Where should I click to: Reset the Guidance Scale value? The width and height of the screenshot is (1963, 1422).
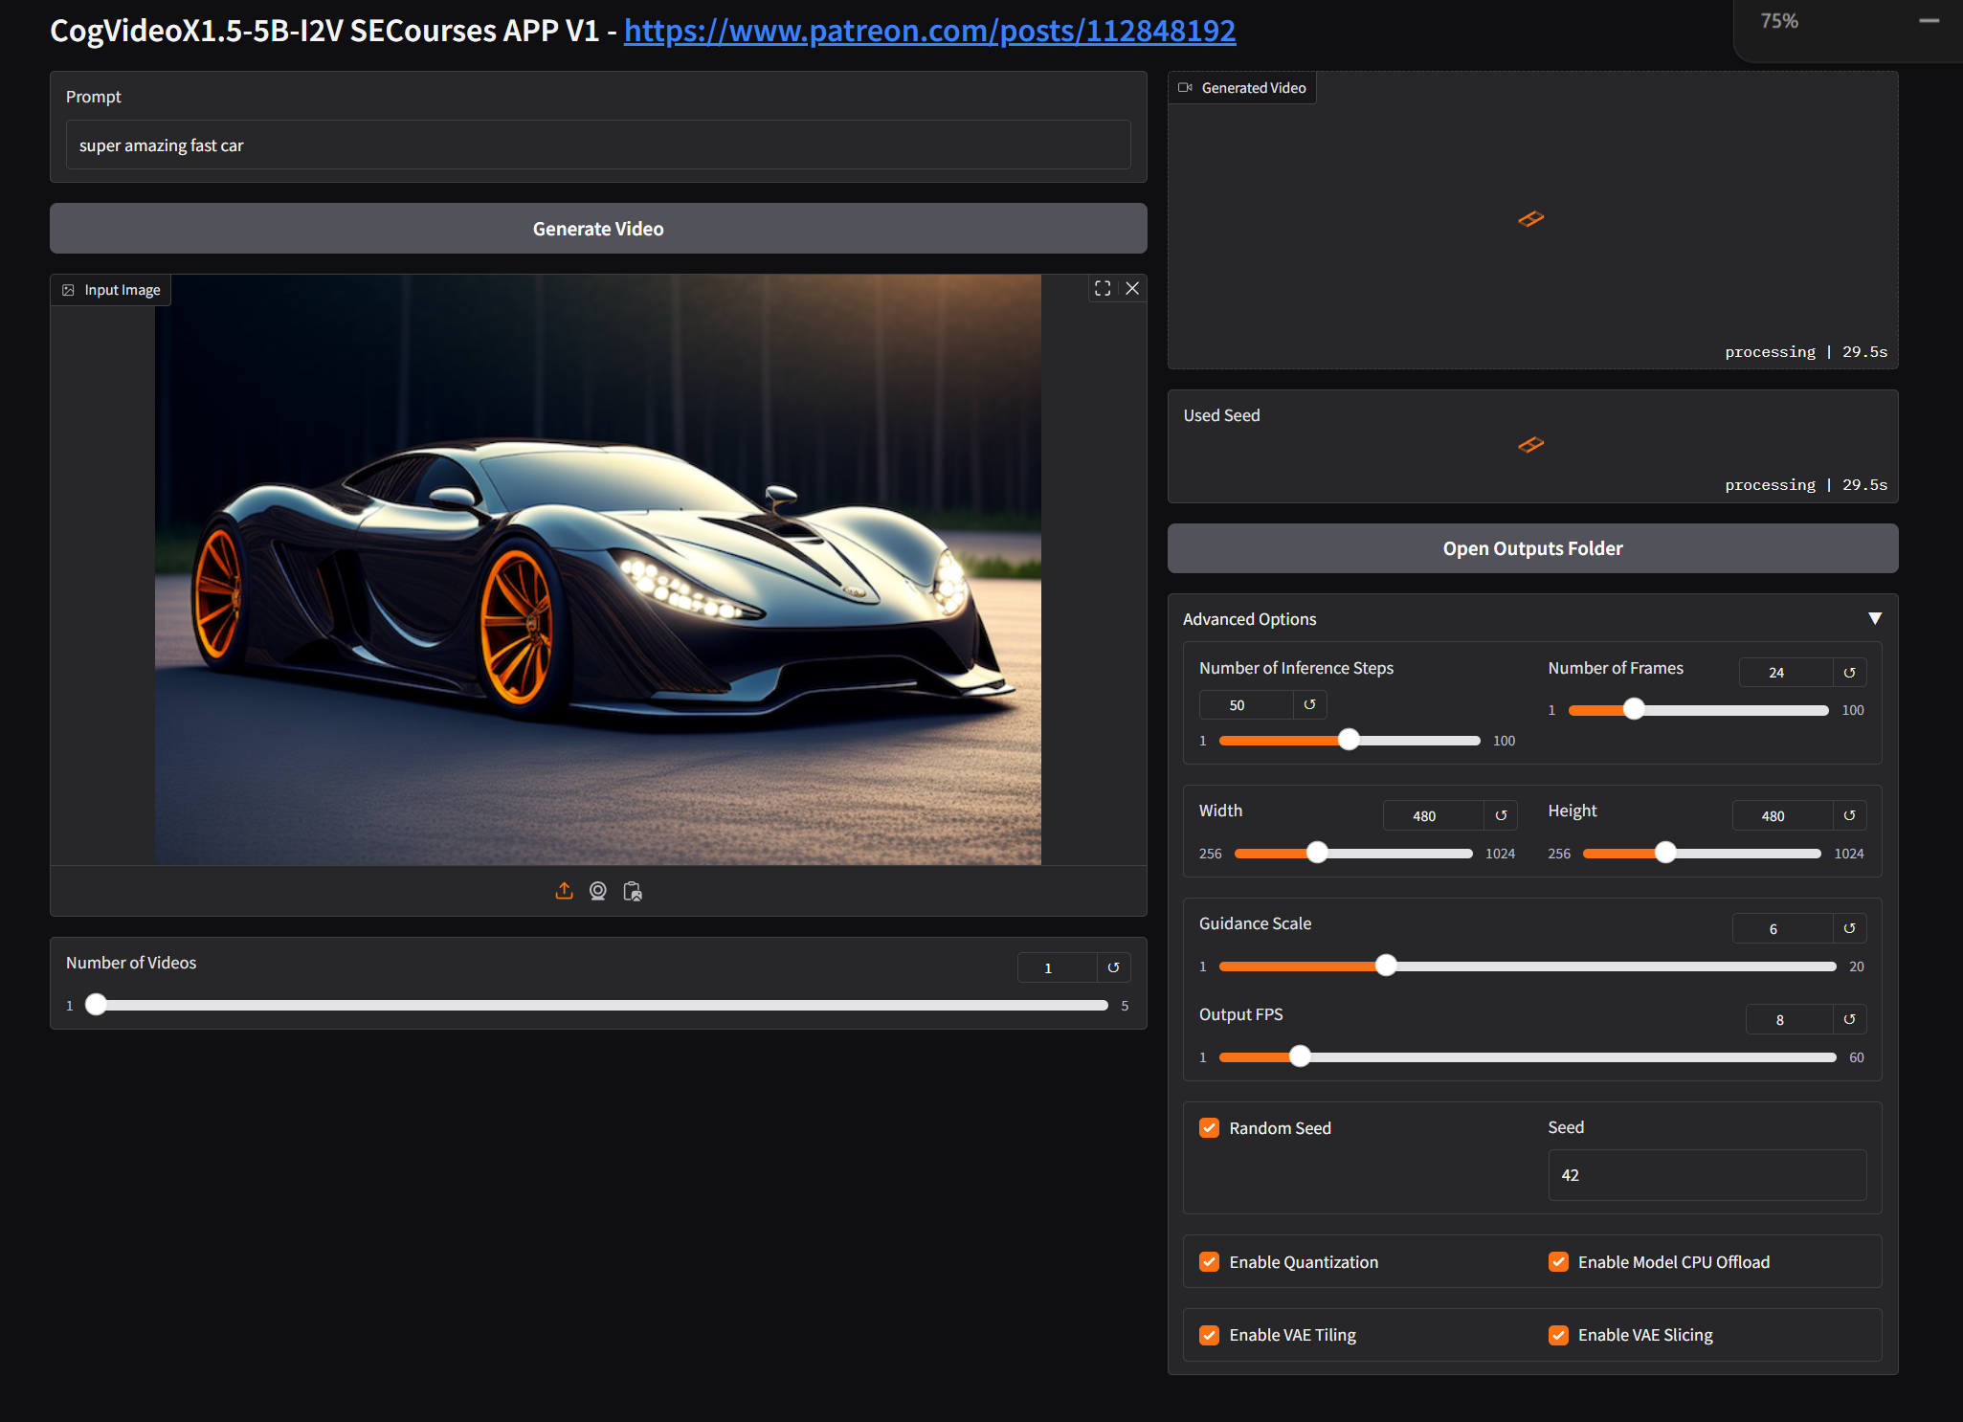[1849, 928]
